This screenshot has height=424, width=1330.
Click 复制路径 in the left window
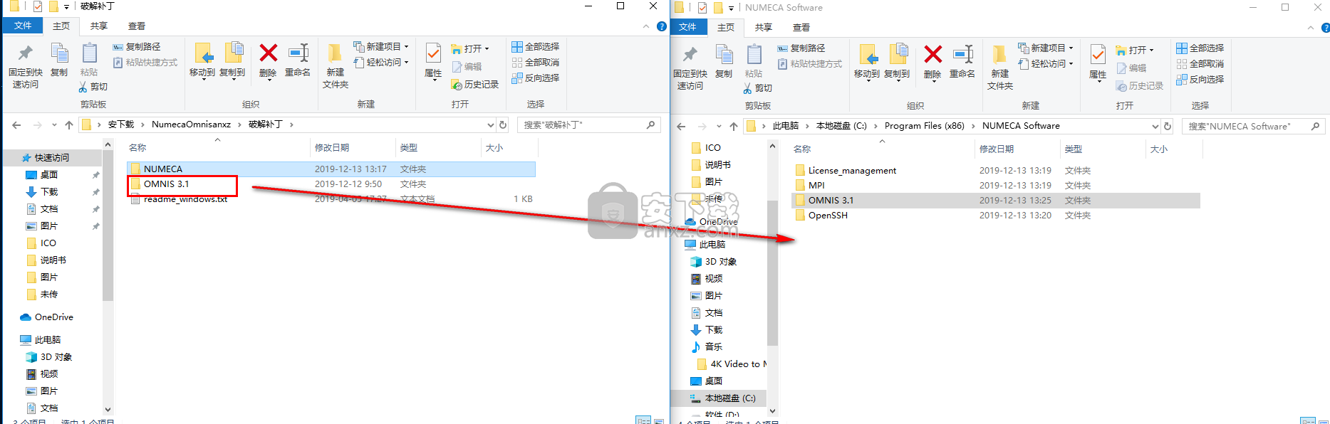137,47
